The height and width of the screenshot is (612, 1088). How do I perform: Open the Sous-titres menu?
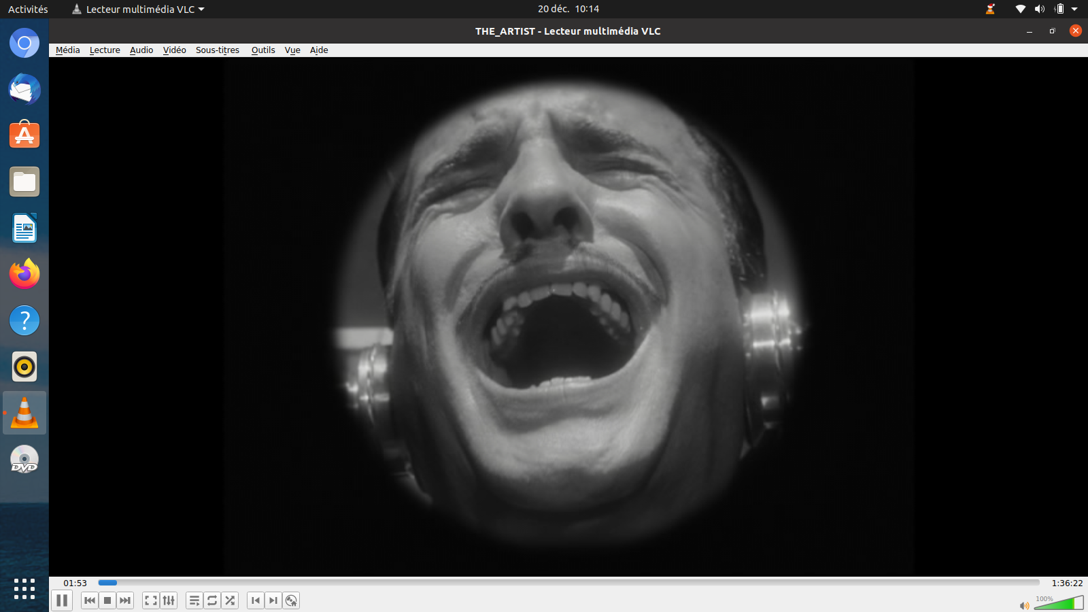click(218, 50)
